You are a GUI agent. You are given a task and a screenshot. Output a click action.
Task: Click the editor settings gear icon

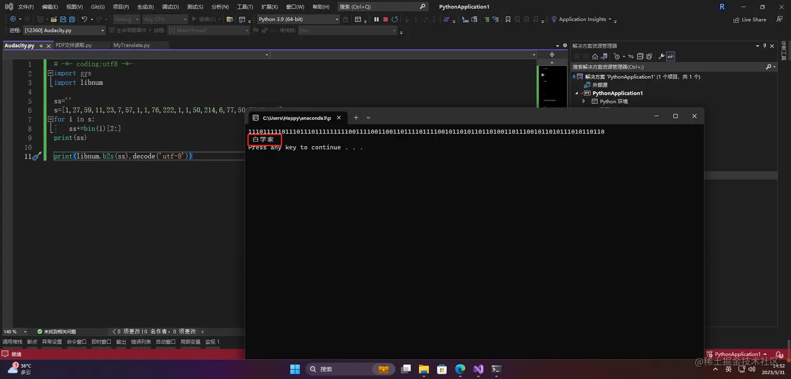[565, 45]
